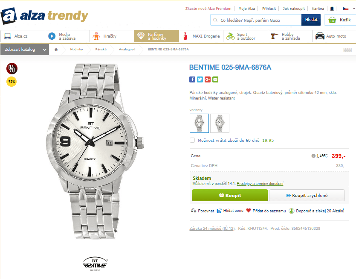This screenshot has width=356, height=279.
Task: Click the Hlídat cena price-watch icon
Action: 219,211
